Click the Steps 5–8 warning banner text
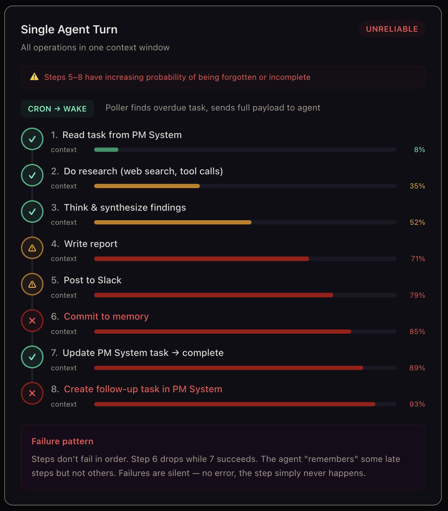448x511 pixels. coord(177,77)
